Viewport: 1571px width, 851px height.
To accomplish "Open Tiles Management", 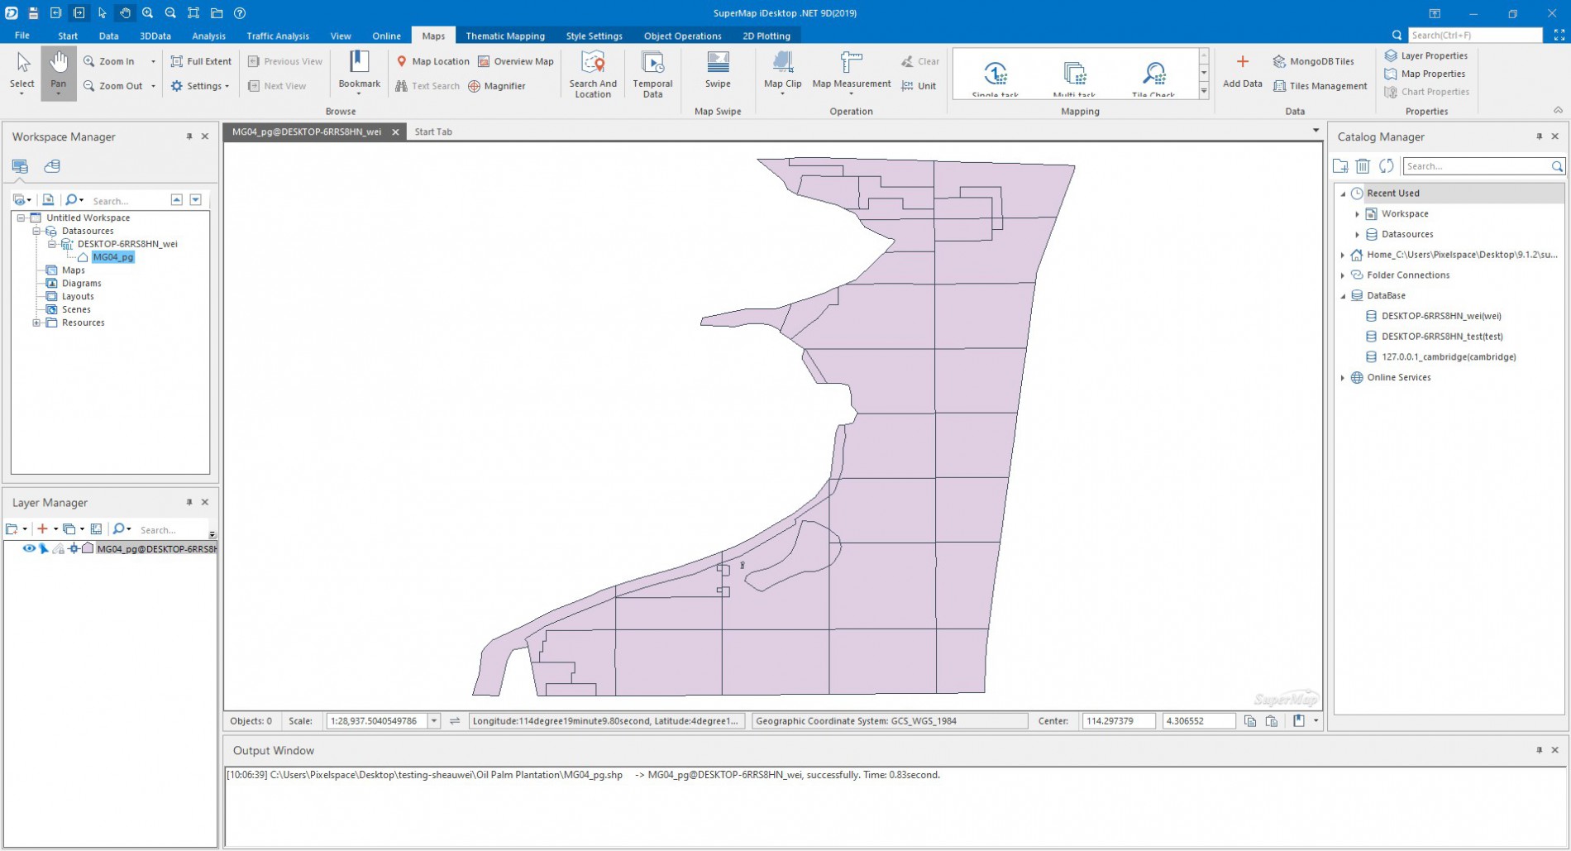I will (x=1320, y=86).
